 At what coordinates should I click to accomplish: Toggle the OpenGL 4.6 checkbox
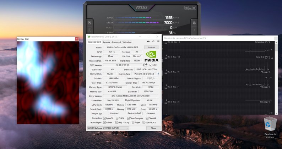click(x=144, y=122)
